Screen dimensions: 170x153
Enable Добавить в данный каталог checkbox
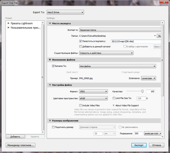(x=81, y=46)
